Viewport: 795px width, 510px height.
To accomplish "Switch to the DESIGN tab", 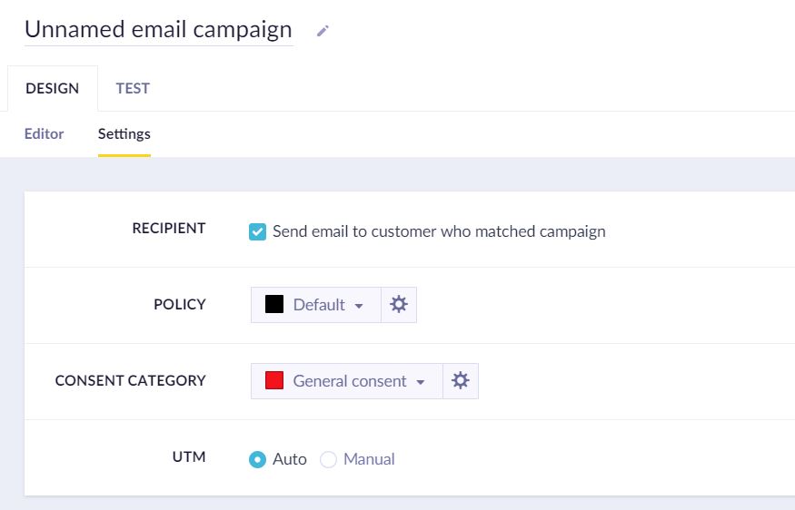I will (52, 88).
